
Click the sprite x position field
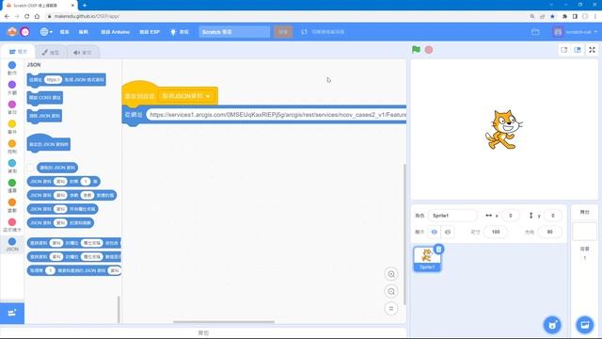[510, 216]
